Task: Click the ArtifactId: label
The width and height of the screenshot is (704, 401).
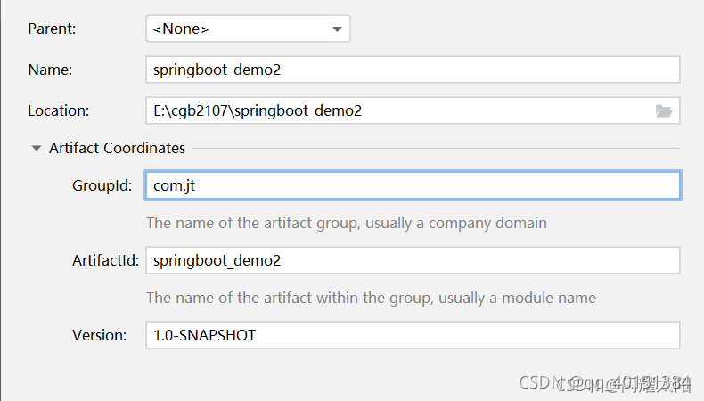Action: point(105,260)
